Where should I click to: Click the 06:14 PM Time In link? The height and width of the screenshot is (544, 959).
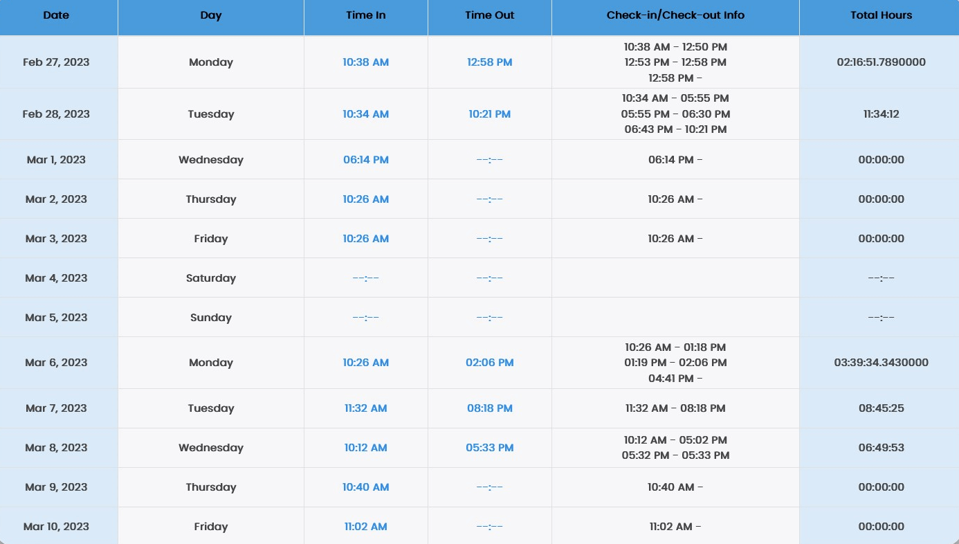366,160
